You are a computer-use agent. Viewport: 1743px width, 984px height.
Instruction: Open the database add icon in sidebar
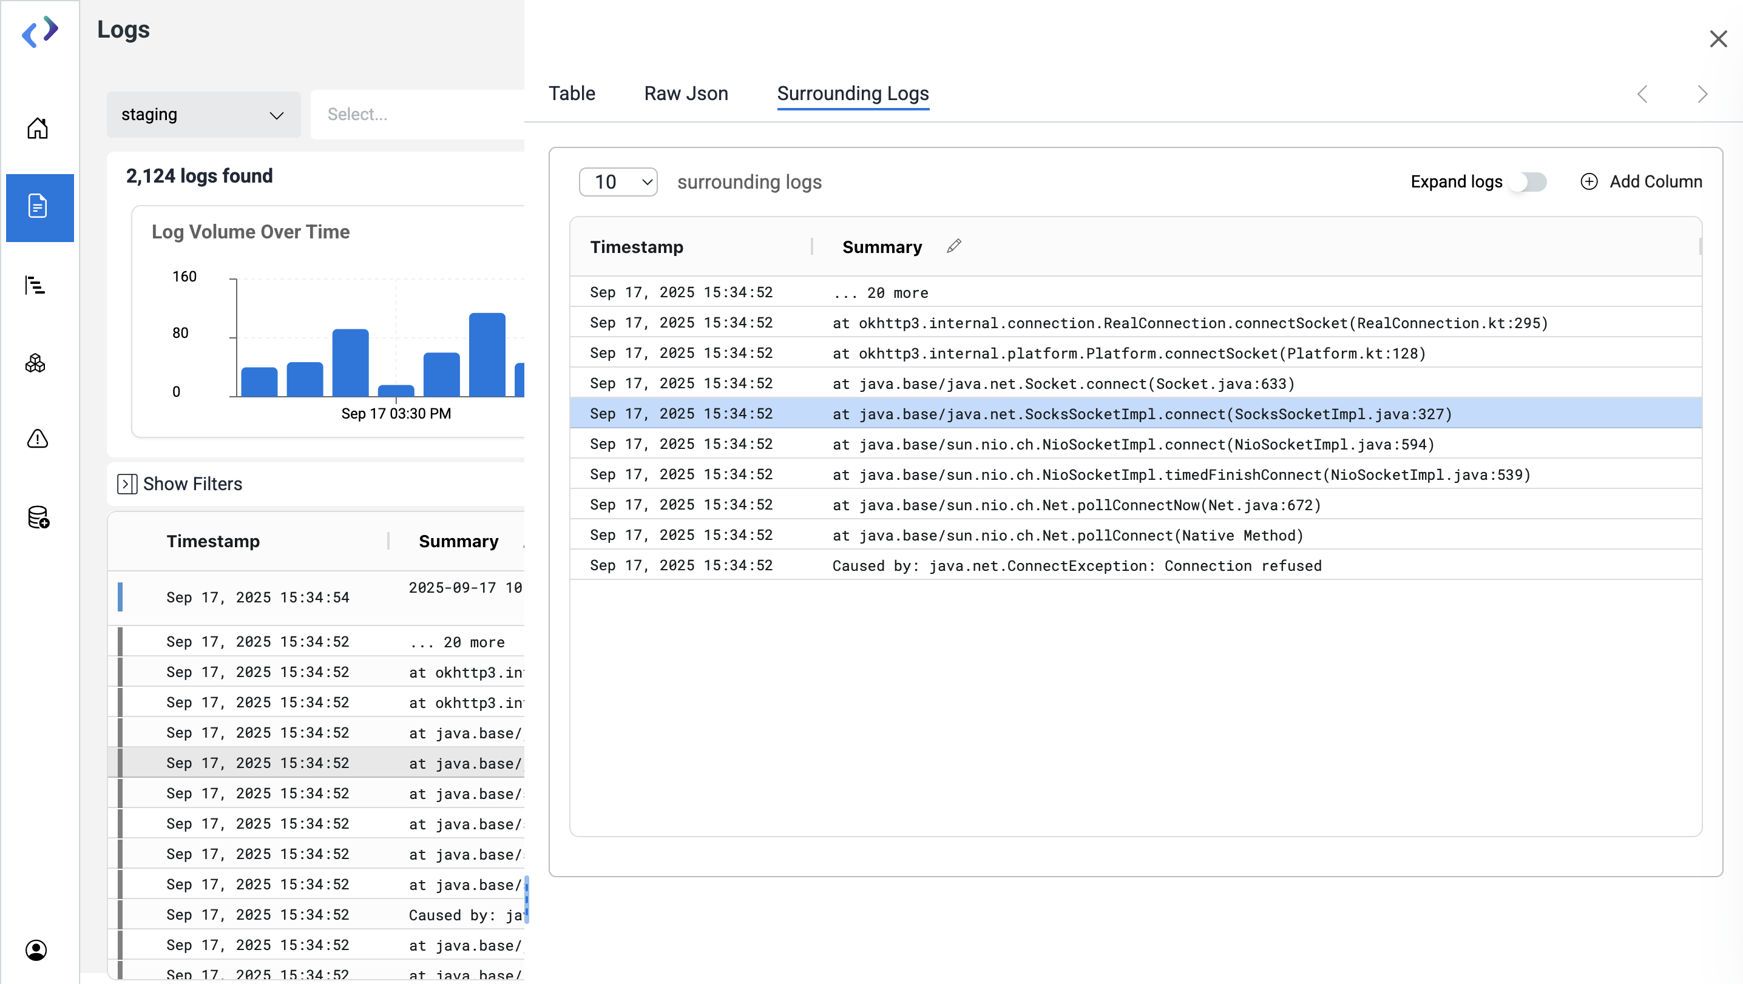[39, 517]
